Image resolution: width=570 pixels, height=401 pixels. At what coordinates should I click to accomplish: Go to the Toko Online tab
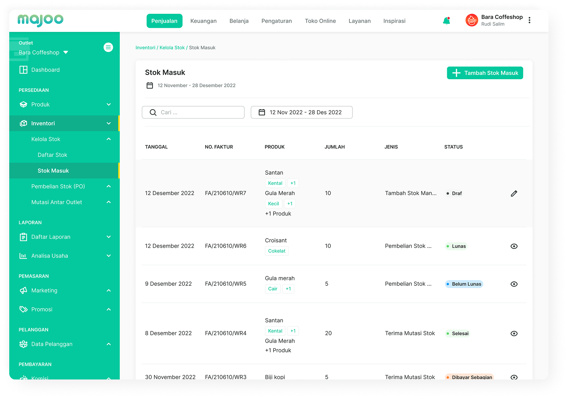coord(320,21)
